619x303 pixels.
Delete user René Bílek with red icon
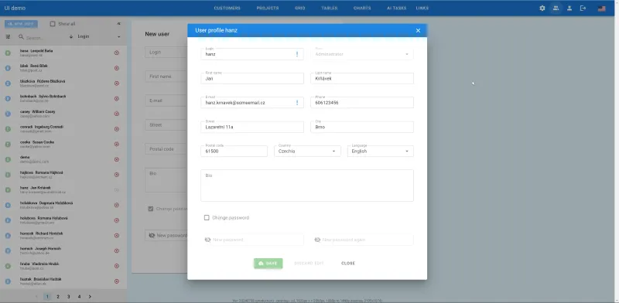pyautogui.click(x=117, y=68)
